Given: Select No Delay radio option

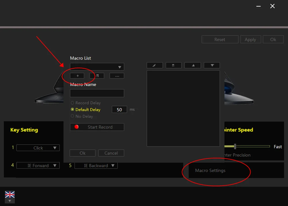Looking at the screenshot, I should pyautogui.click(x=72, y=116).
